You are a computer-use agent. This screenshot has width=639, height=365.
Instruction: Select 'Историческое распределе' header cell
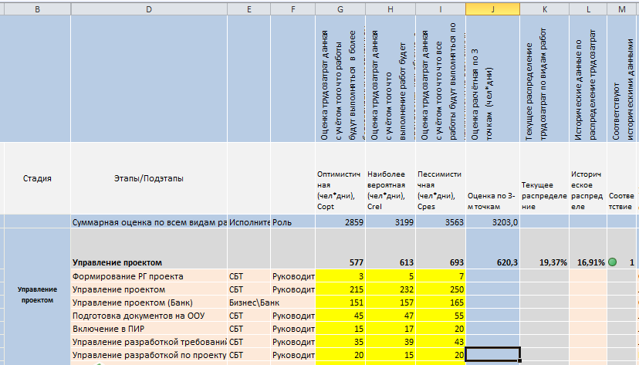coord(588,178)
